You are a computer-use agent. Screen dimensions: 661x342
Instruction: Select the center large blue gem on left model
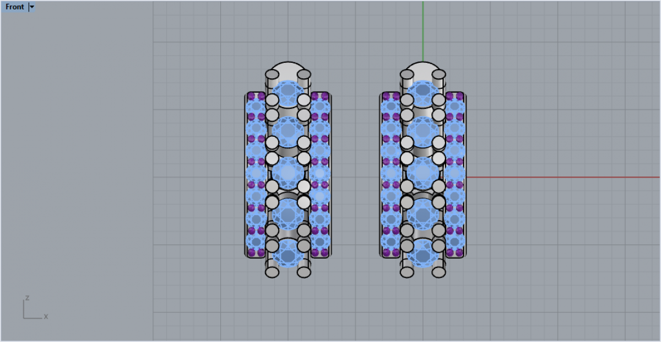pyautogui.click(x=288, y=173)
